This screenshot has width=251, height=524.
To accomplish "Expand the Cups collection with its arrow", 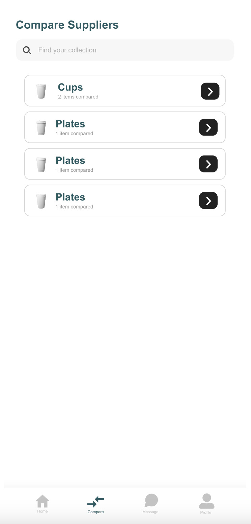I will pos(210,91).
